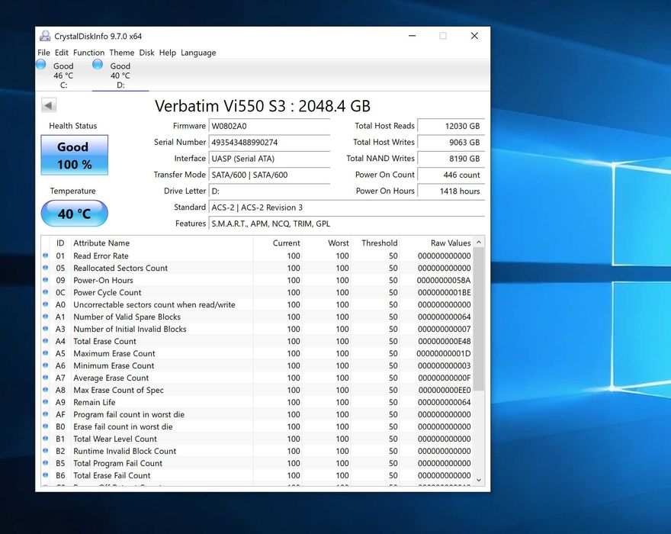Click status dot for Number of Valid Spare Blocks
The image size is (671, 534).
(45, 317)
